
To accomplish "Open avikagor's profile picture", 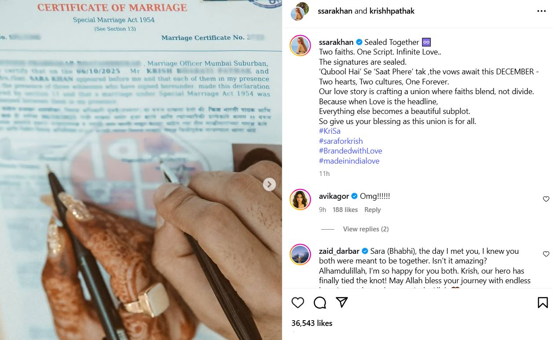I will click(300, 200).
